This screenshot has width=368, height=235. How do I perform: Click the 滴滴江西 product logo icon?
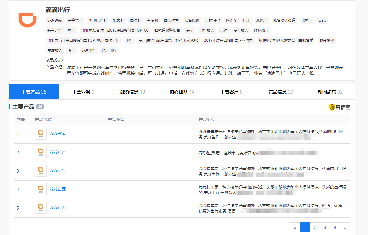point(41,208)
